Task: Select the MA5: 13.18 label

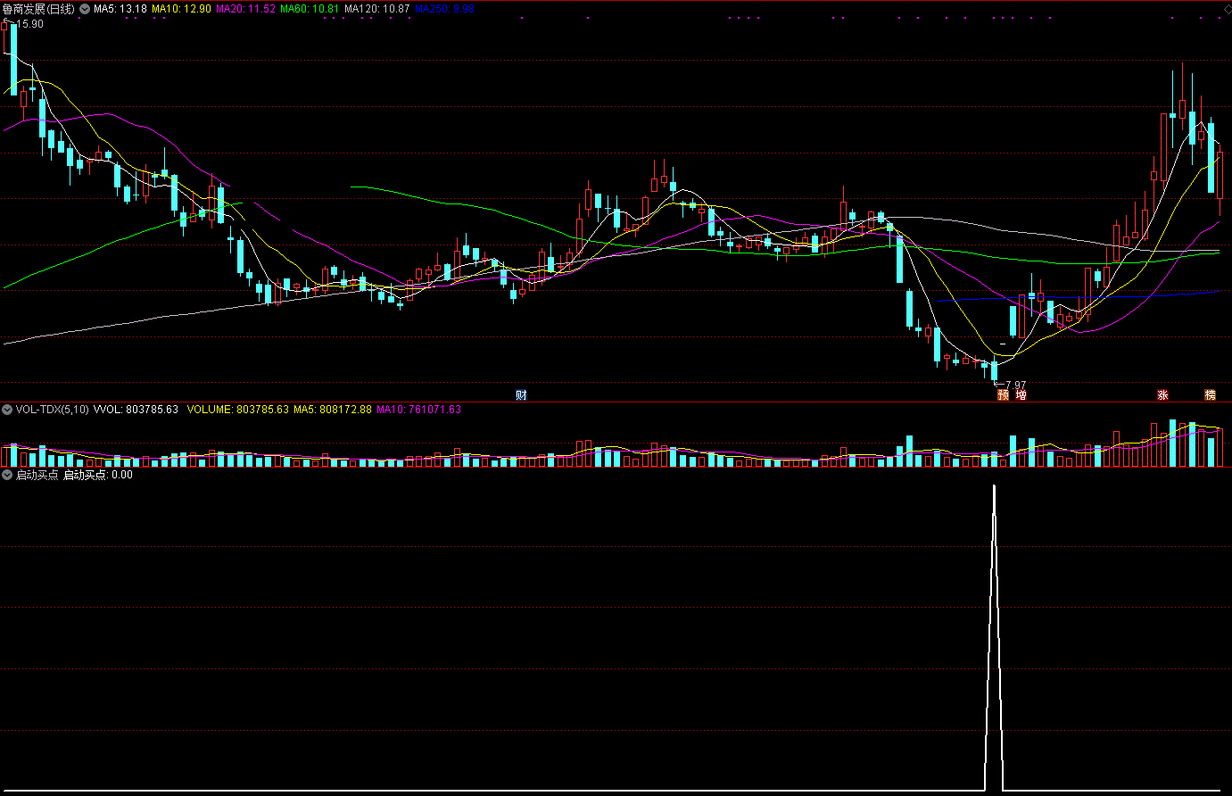Action: 120,8
